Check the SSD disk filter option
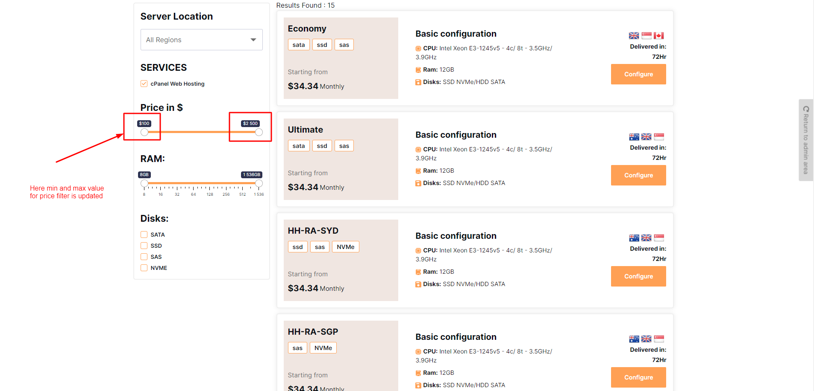This screenshot has width=814, height=391. point(144,246)
